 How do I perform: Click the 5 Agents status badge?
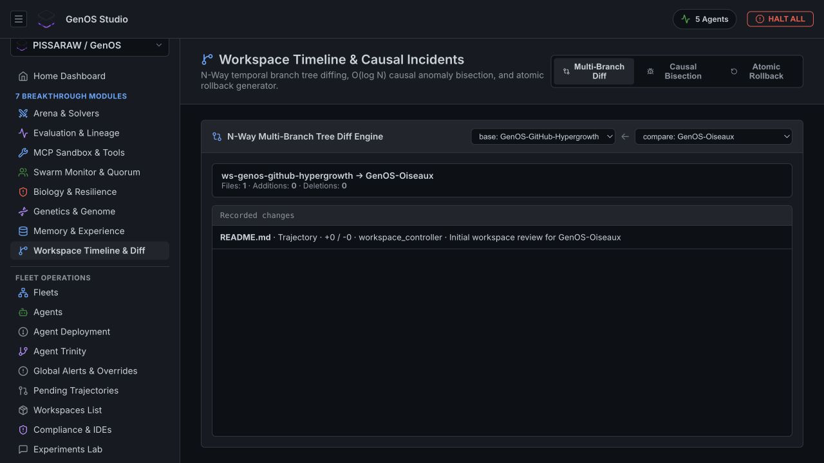tap(704, 19)
